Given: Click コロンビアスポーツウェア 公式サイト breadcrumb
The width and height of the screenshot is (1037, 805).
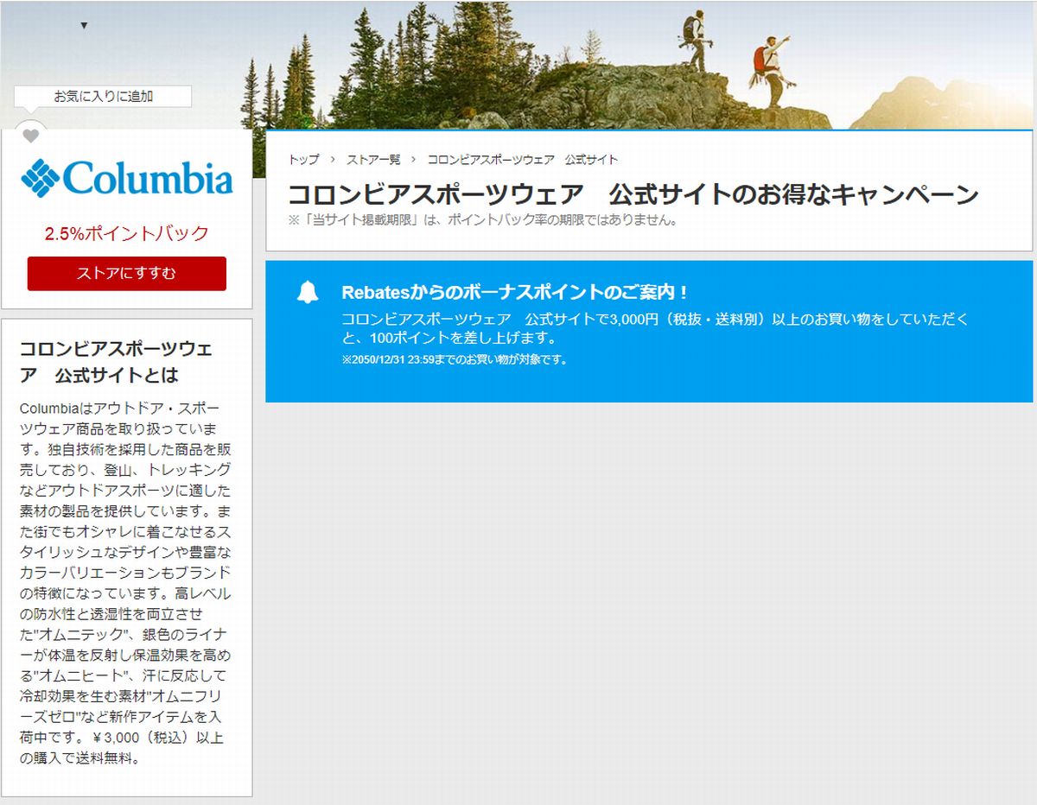Looking at the screenshot, I should coord(523,160).
